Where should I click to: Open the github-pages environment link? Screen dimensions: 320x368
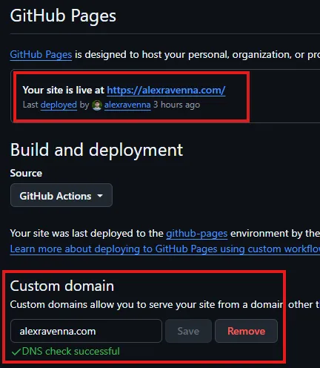pyautogui.click(x=197, y=234)
